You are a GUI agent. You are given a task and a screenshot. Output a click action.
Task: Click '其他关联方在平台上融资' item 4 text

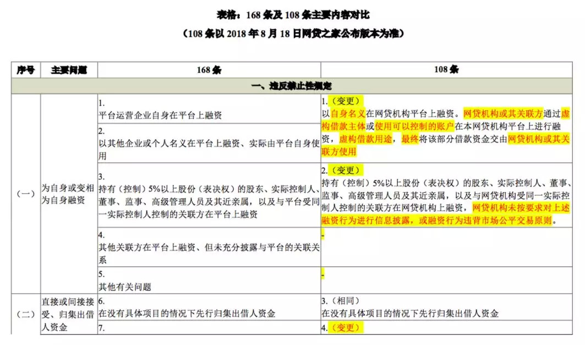click(x=147, y=247)
